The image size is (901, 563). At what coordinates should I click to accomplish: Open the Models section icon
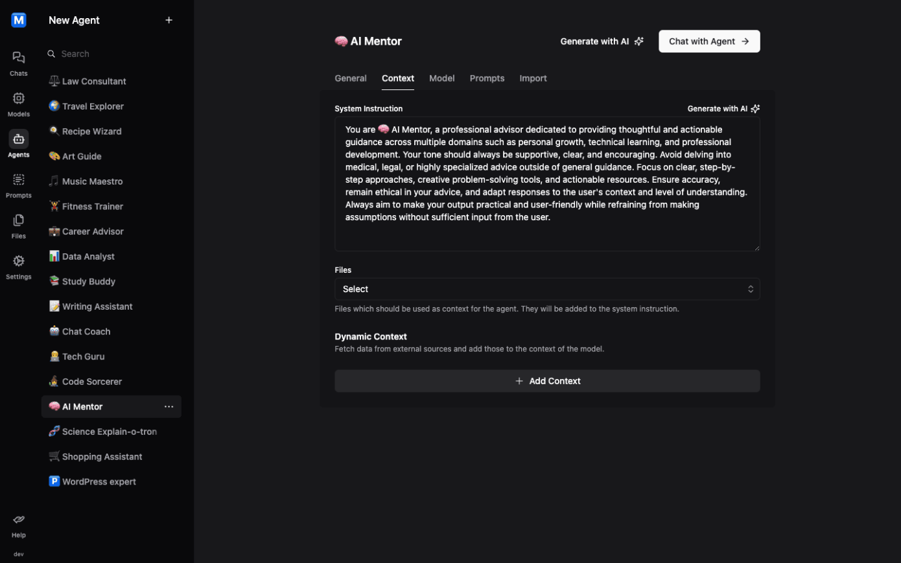click(x=18, y=104)
